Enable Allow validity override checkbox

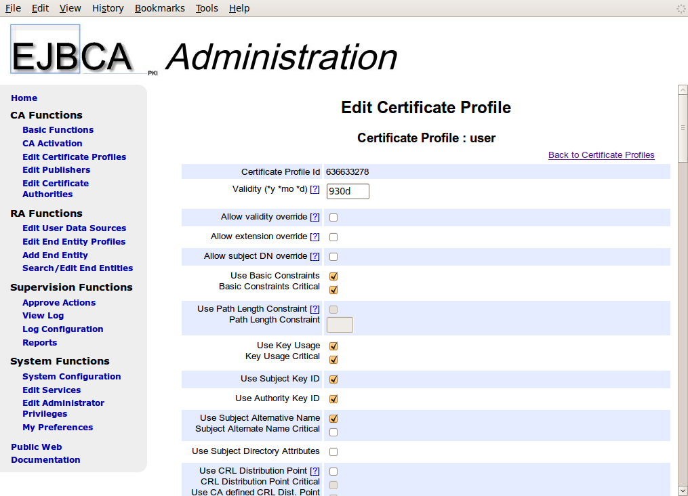[x=333, y=218]
